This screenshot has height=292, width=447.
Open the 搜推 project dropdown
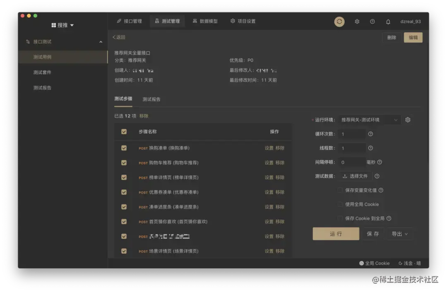[x=62, y=25]
